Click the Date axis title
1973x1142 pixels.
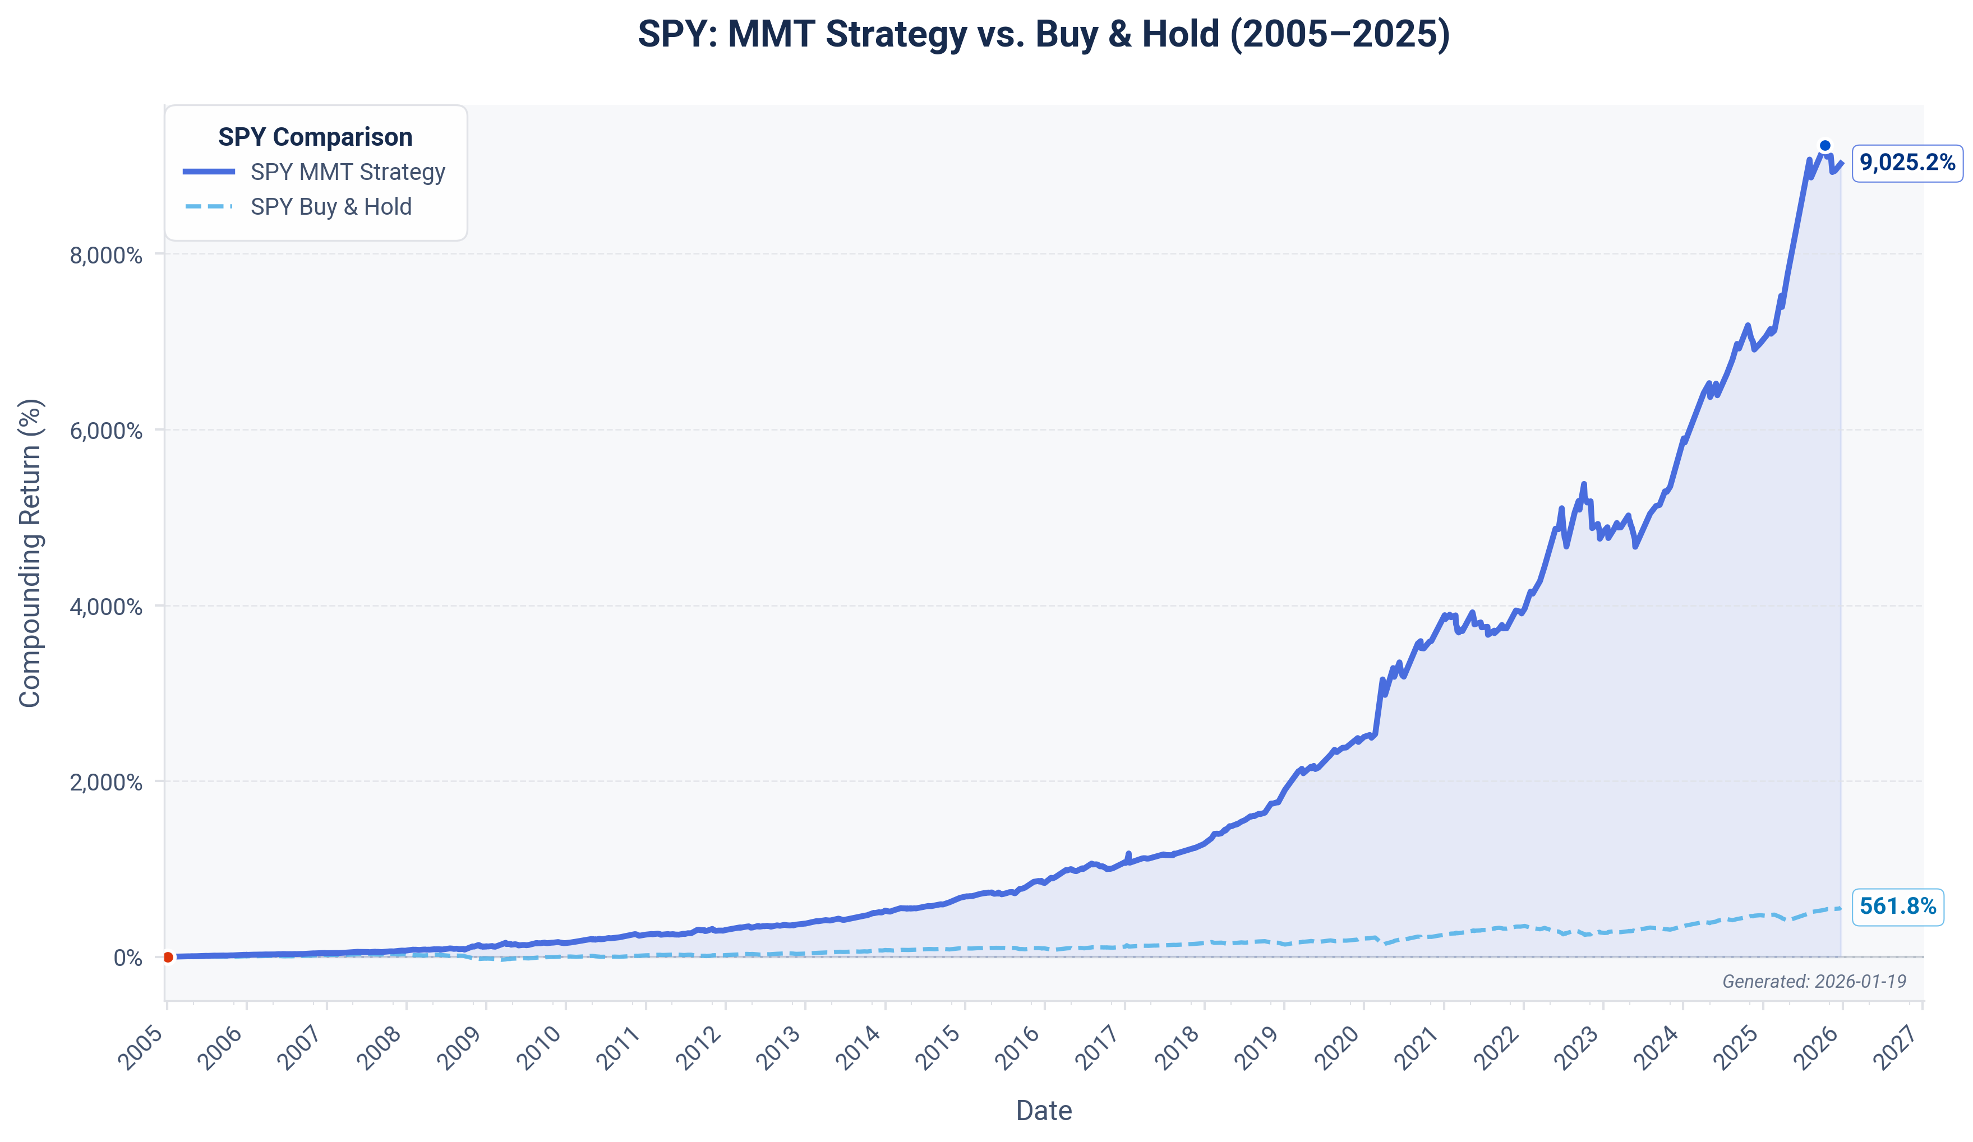[1044, 1110]
